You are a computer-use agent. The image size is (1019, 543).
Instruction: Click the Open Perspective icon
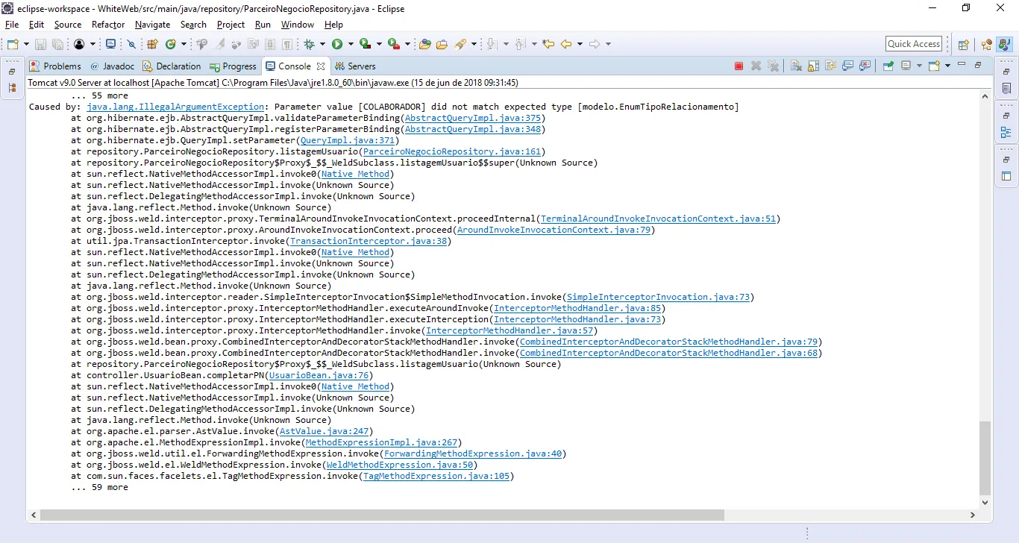pyautogui.click(x=963, y=45)
